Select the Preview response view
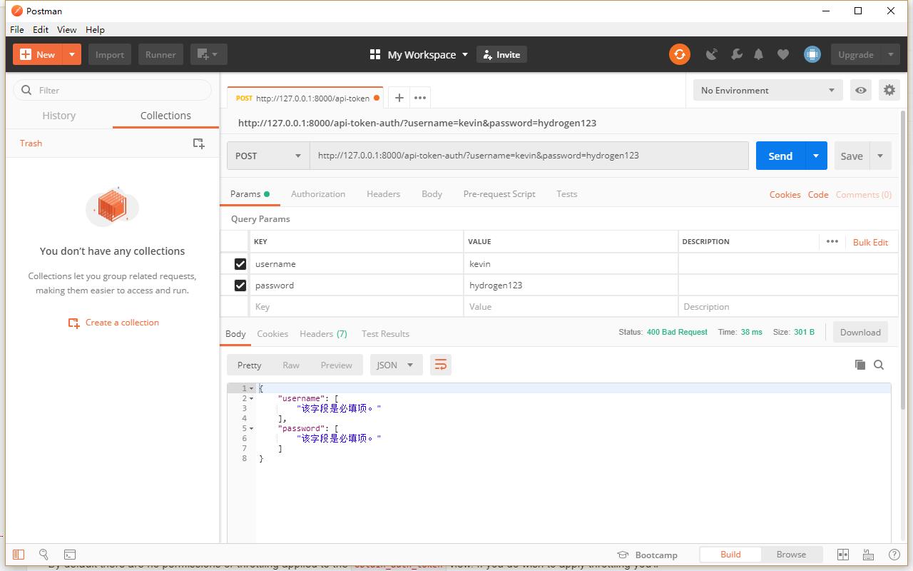The width and height of the screenshot is (913, 571). pyautogui.click(x=336, y=365)
